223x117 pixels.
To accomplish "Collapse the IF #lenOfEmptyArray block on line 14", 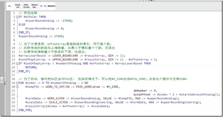I will (x=17, y=63).
